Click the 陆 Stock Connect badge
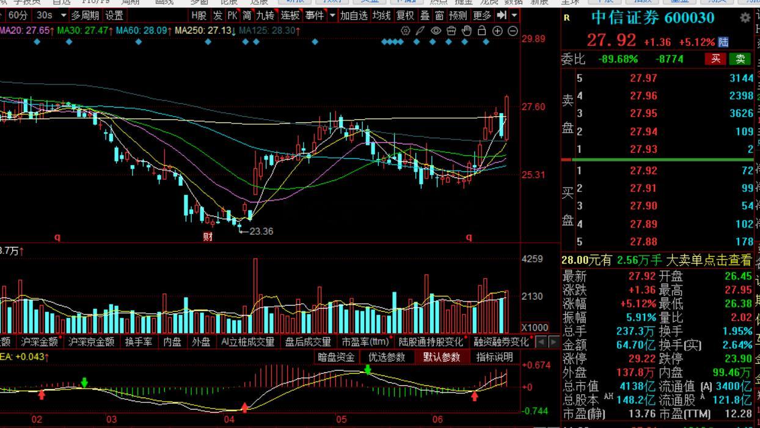This screenshot has width=760, height=428. point(723,42)
